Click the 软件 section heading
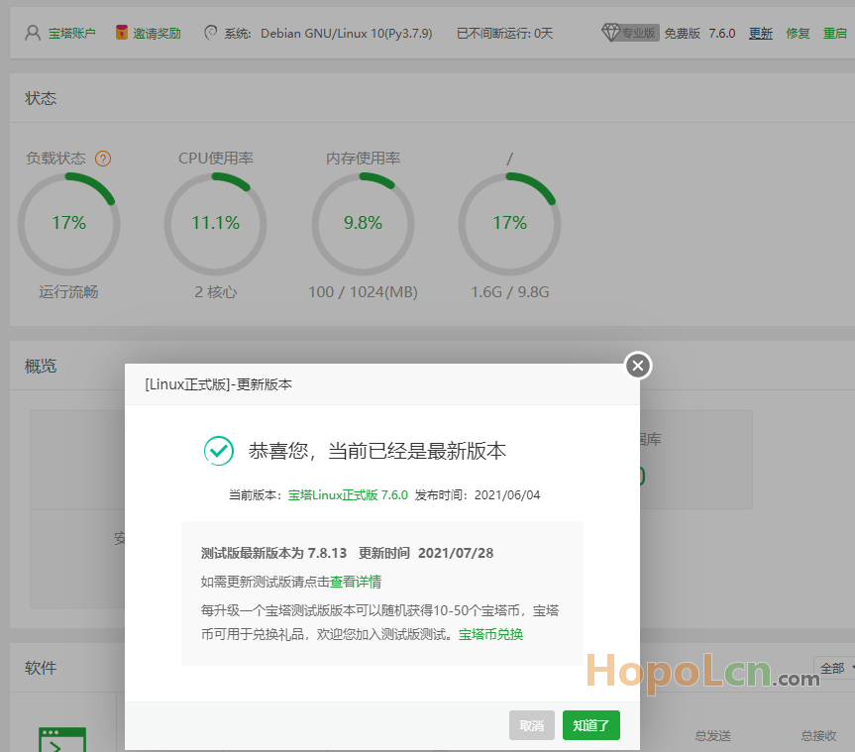 coord(41,668)
